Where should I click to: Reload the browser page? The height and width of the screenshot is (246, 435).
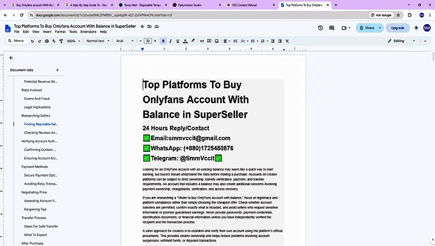pyautogui.click(x=22, y=15)
